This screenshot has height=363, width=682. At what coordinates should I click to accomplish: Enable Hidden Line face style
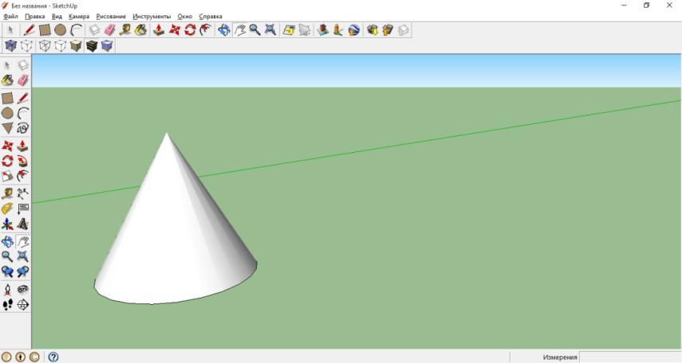(x=61, y=45)
